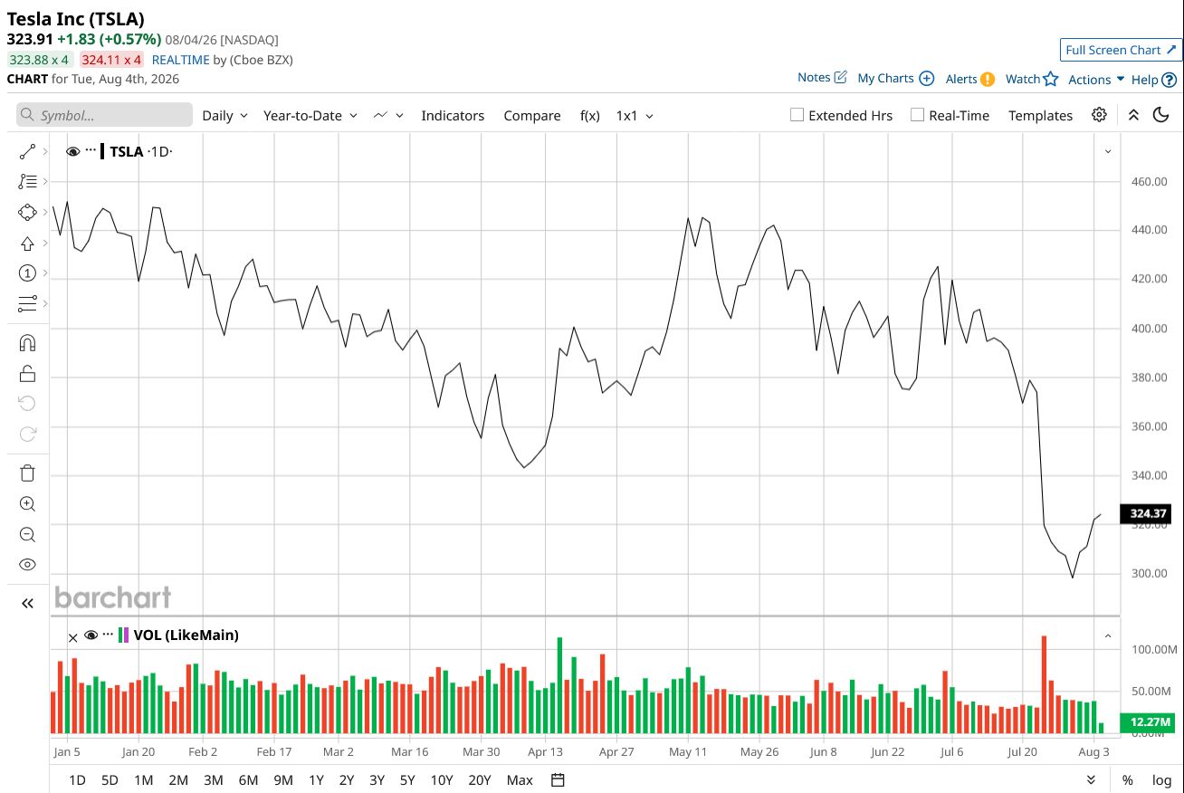The width and height of the screenshot is (1184, 793).
Task: Select the 1D time range
Action: (x=77, y=779)
